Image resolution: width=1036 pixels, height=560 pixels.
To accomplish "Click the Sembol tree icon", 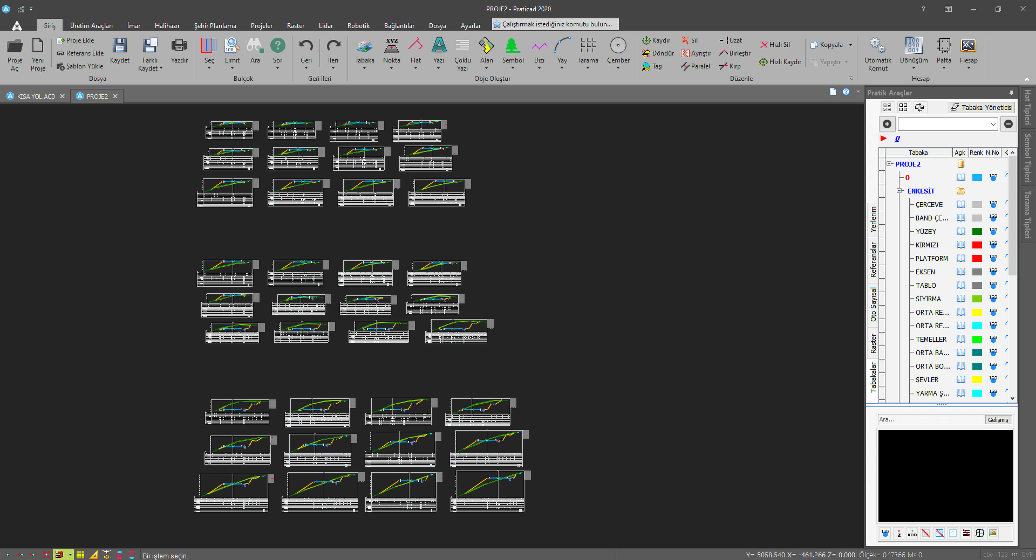I will (512, 47).
